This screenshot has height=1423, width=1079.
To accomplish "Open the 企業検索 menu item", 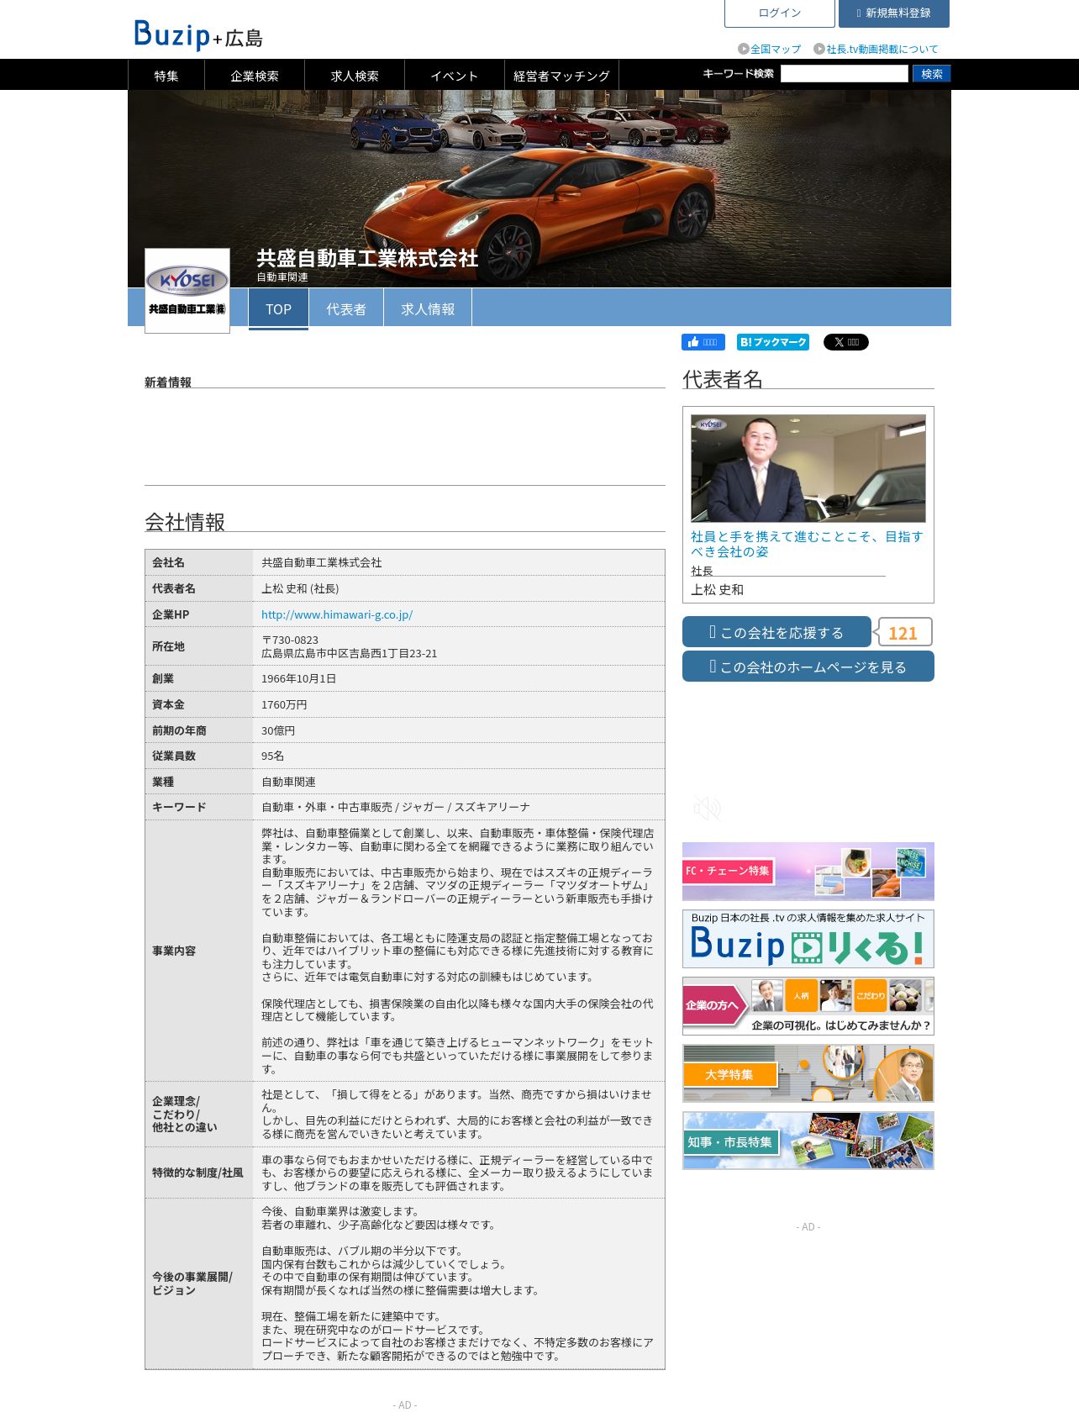I will (x=255, y=76).
